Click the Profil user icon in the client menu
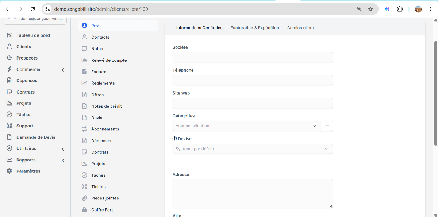 (x=84, y=26)
